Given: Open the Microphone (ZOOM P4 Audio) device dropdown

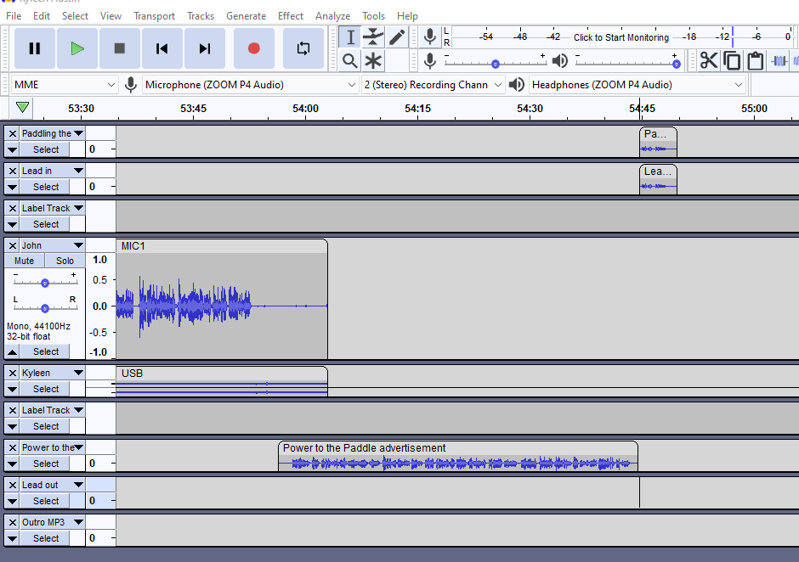Looking at the screenshot, I should [250, 85].
